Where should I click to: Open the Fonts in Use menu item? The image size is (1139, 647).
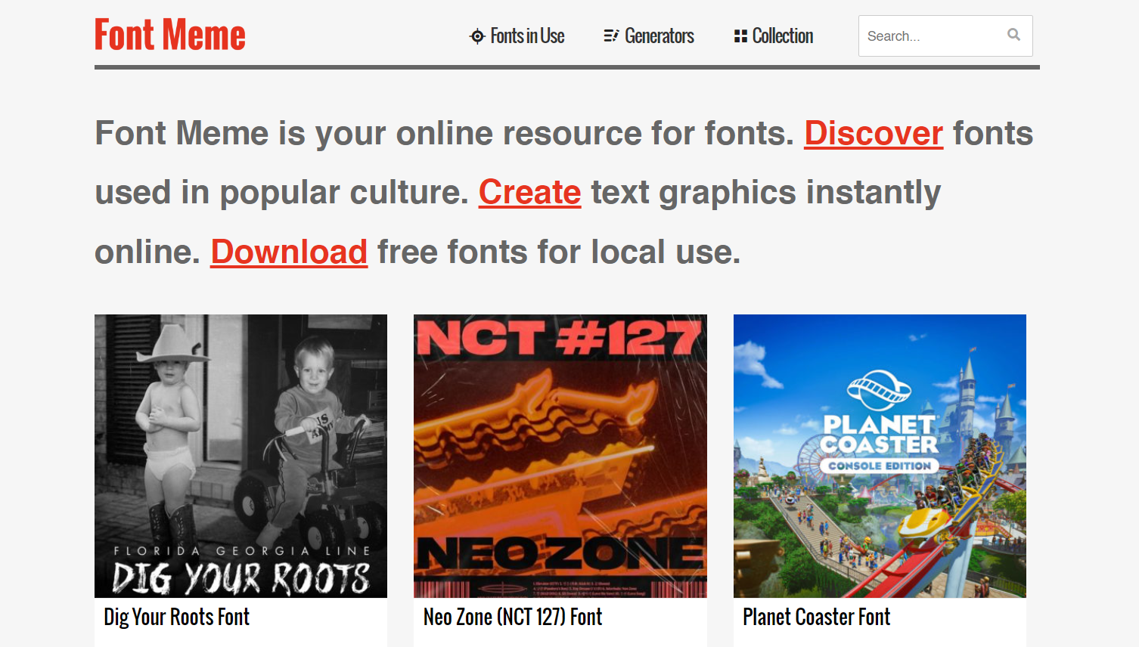(526, 36)
